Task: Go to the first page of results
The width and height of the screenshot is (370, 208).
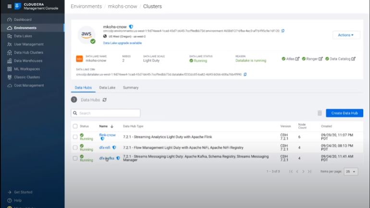Action: click(291, 171)
